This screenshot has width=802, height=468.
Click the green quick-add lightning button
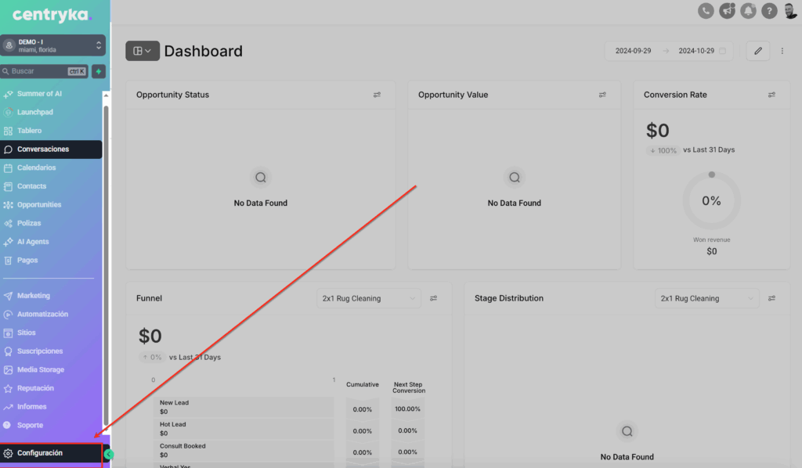(99, 71)
